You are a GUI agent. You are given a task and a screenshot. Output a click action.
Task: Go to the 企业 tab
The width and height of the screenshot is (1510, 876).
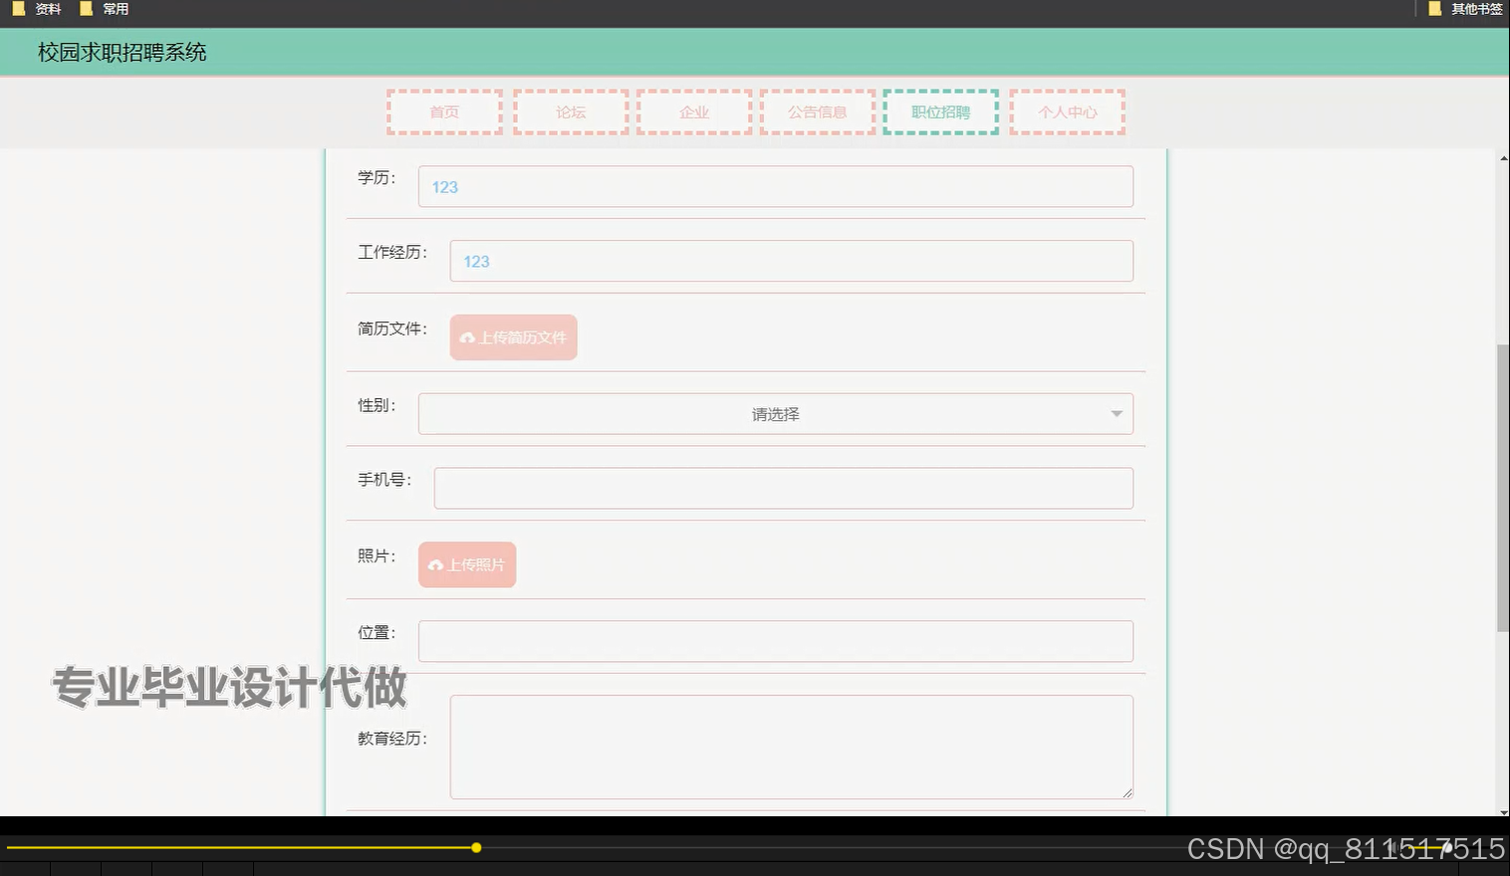click(693, 111)
